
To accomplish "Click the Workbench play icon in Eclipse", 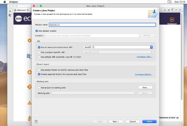I will [172, 20].
